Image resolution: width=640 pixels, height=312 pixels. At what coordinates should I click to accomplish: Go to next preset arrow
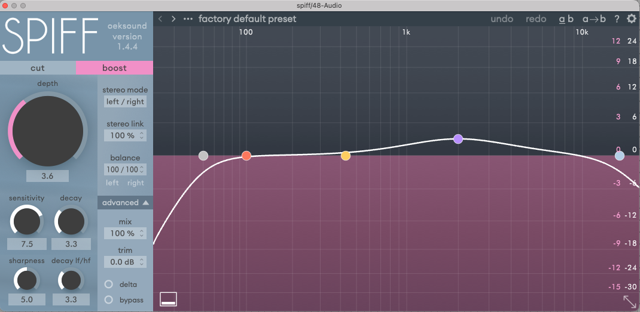click(173, 19)
